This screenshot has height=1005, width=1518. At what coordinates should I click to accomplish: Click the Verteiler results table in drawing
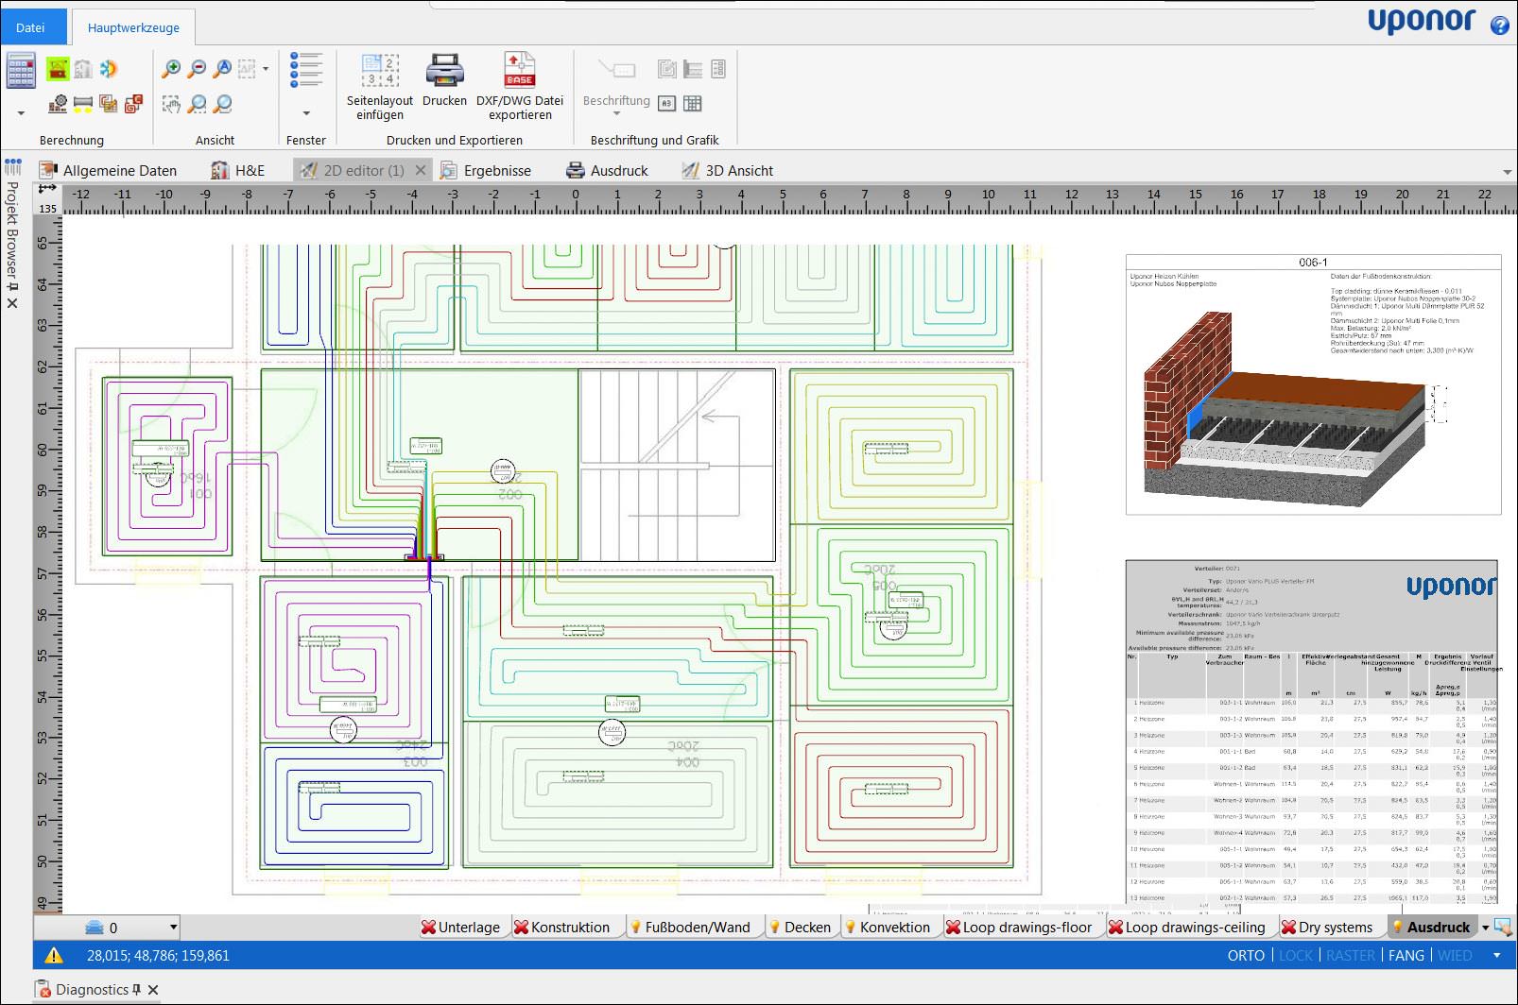pos(1312,733)
